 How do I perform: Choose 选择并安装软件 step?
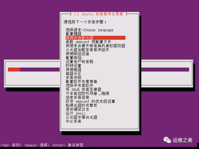[80, 85]
